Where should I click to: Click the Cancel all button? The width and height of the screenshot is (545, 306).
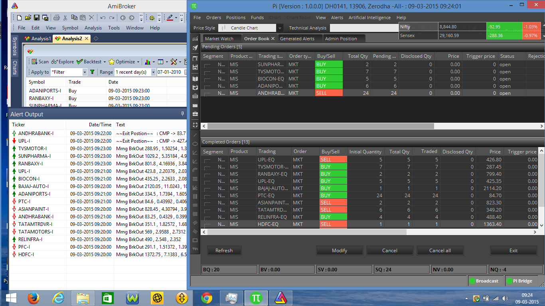coord(440,251)
